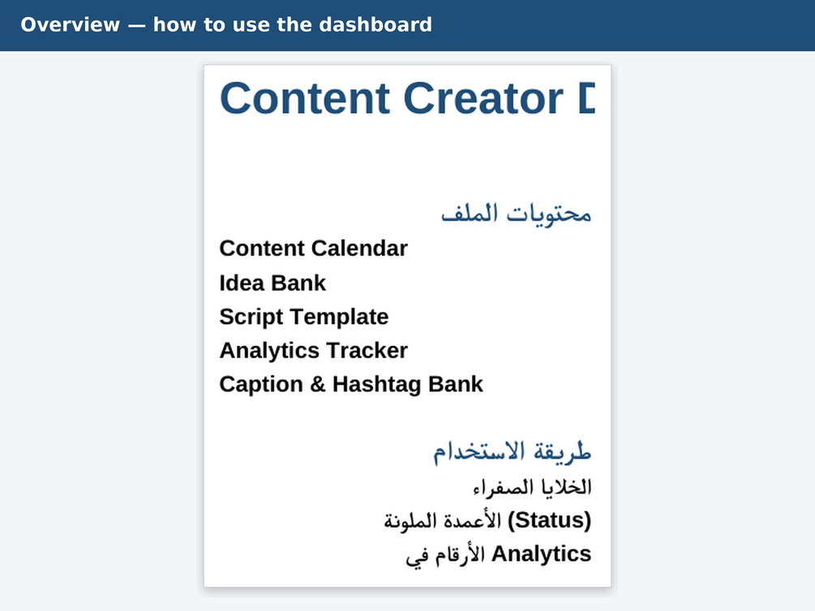Select the Caption & Hashtag Bank entry
This screenshot has width=815, height=611.
click(x=351, y=384)
